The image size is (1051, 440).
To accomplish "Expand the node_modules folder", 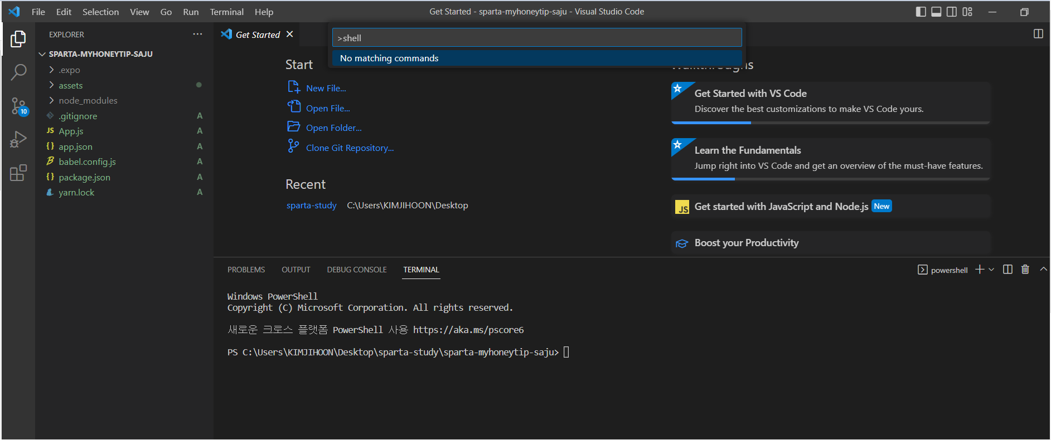I will click(124, 100).
